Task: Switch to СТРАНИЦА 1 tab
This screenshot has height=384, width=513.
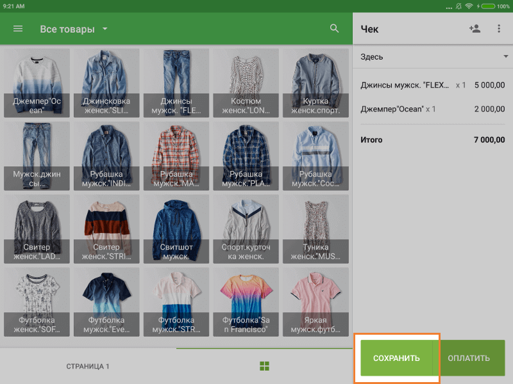Action: [x=88, y=366]
